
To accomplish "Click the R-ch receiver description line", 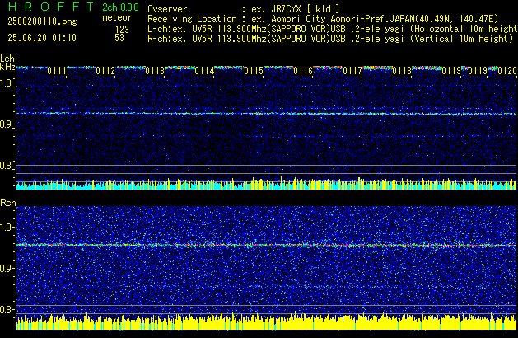I will pos(330,39).
